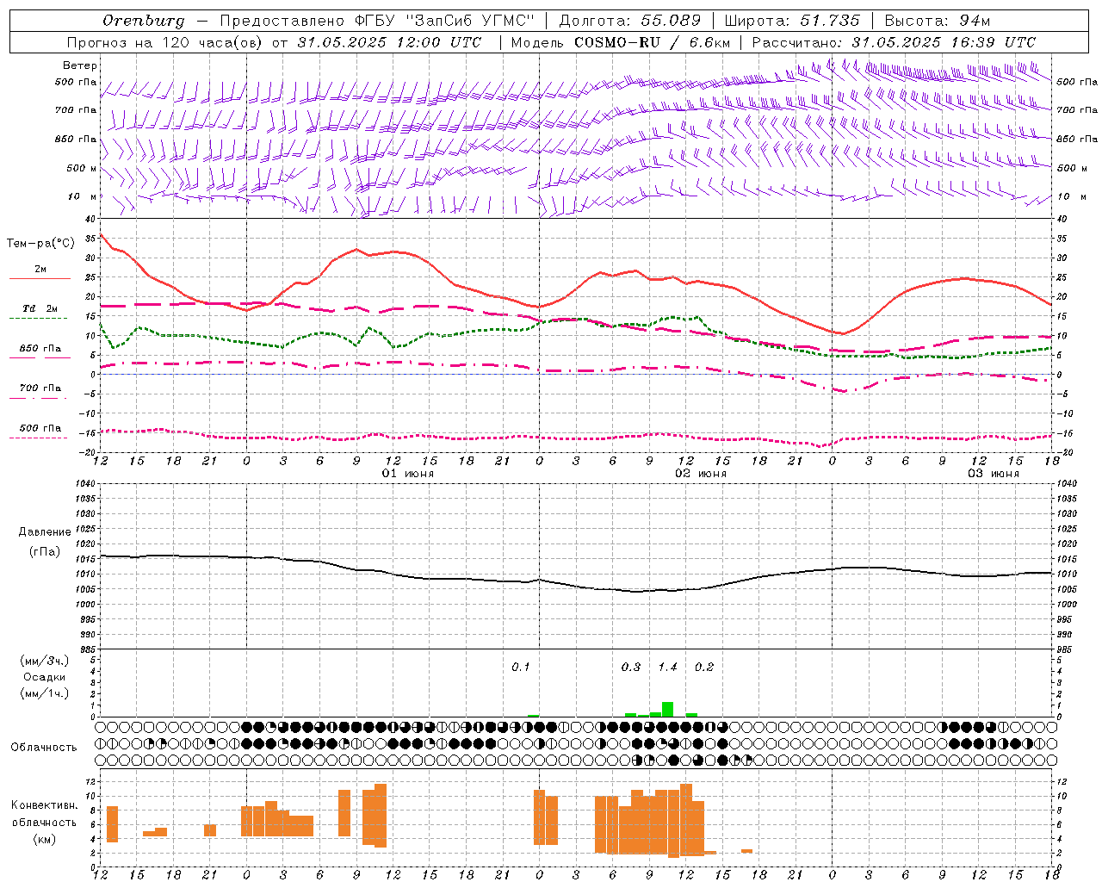Click the "Давление" pressure panel label
Viewport: 1102px width, 882px height.
44,532
